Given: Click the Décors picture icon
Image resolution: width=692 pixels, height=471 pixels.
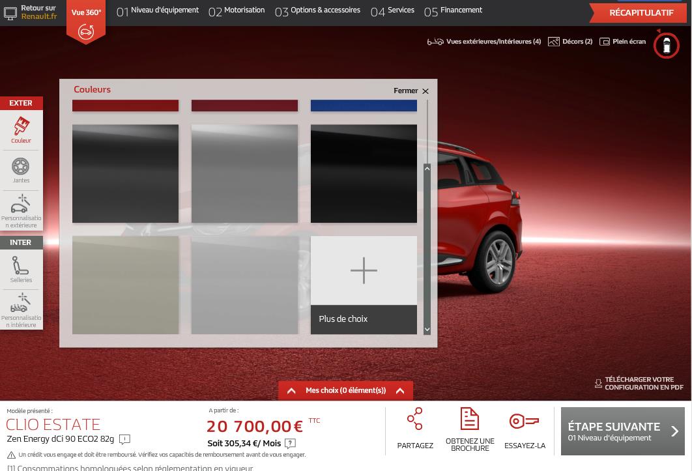Looking at the screenshot, I should 553,42.
